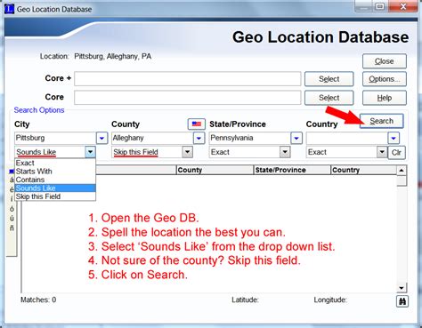The image size is (422, 328).
Task: Click Select next to Core field
Action: (x=329, y=98)
